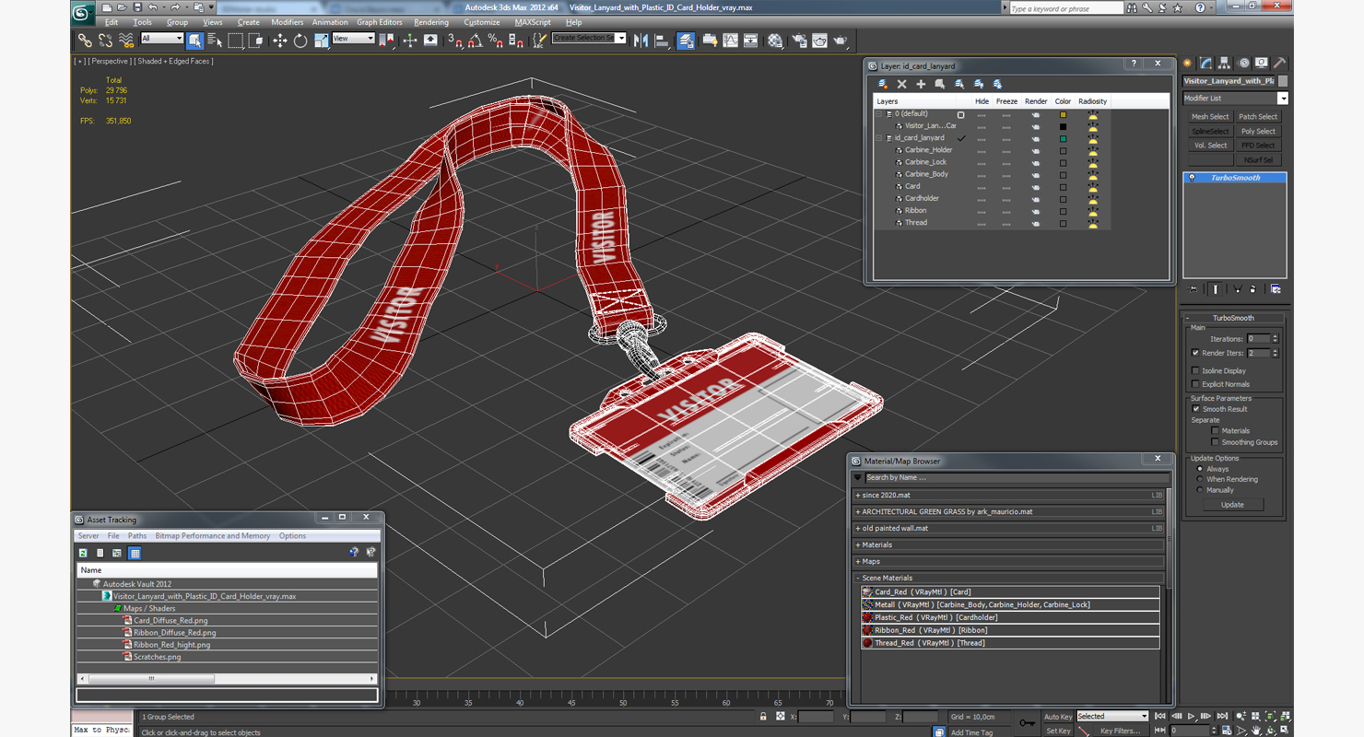Toggle TurboSmooth modifier lightbulb
Image resolution: width=1364 pixels, height=737 pixels.
[x=1192, y=178]
